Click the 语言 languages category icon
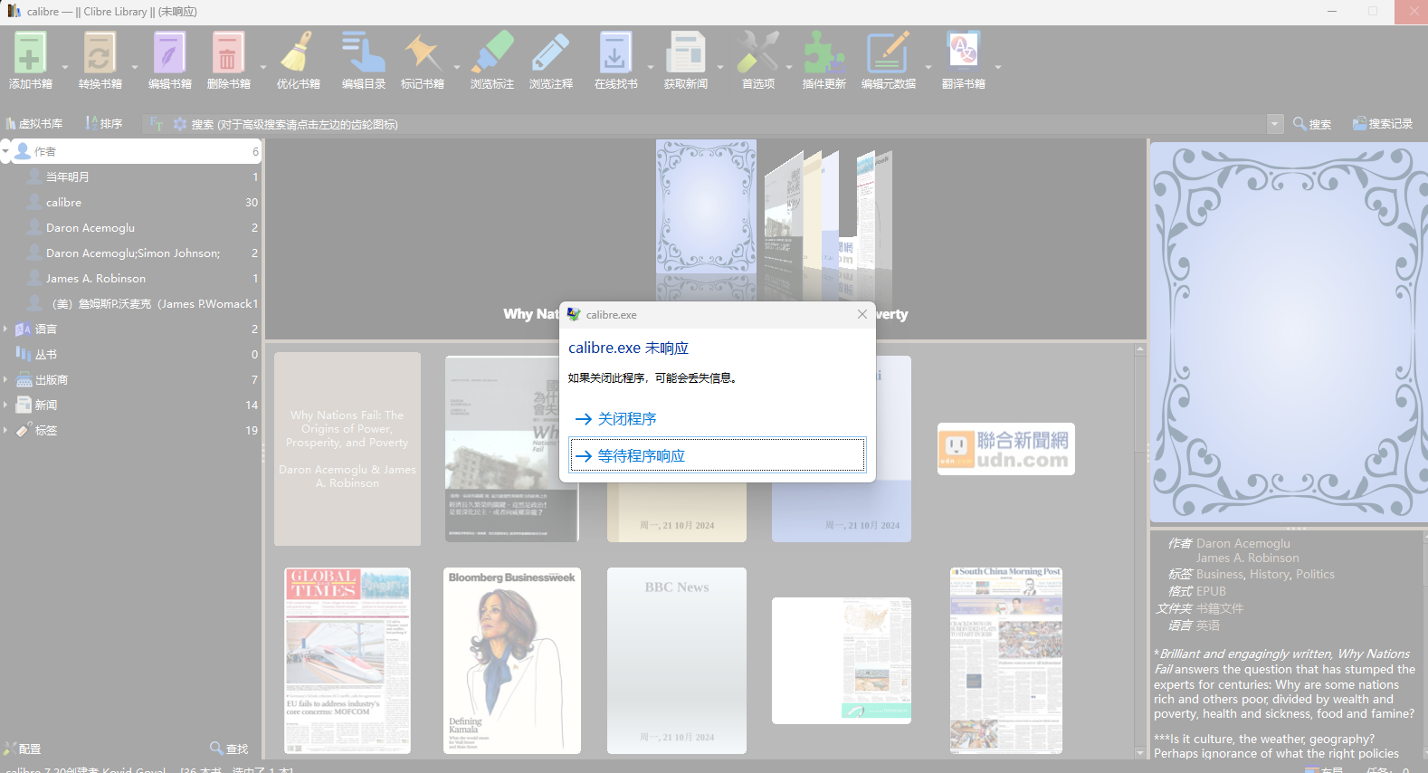Image resolution: width=1428 pixels, height=773 pixels. 24,329
